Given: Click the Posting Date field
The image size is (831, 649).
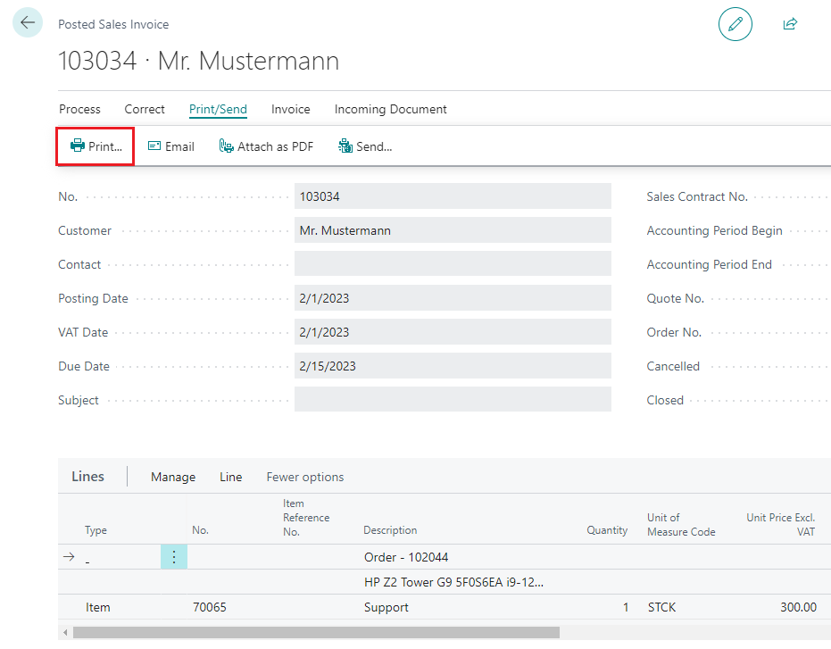Looking at the screenshot, I should [453, 298].
